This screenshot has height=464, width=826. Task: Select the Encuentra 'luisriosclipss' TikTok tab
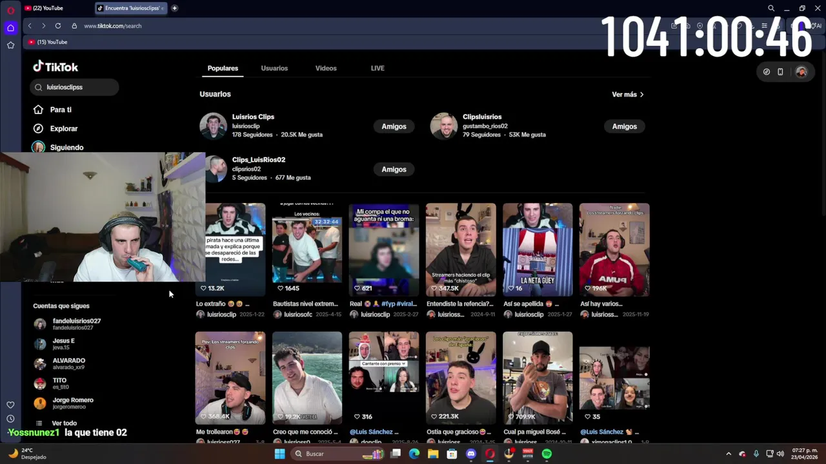(131, 8)
